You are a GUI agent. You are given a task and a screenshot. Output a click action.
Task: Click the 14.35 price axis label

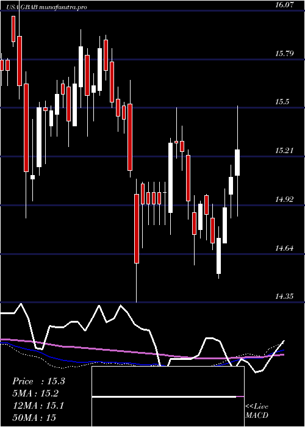point(285,296)
